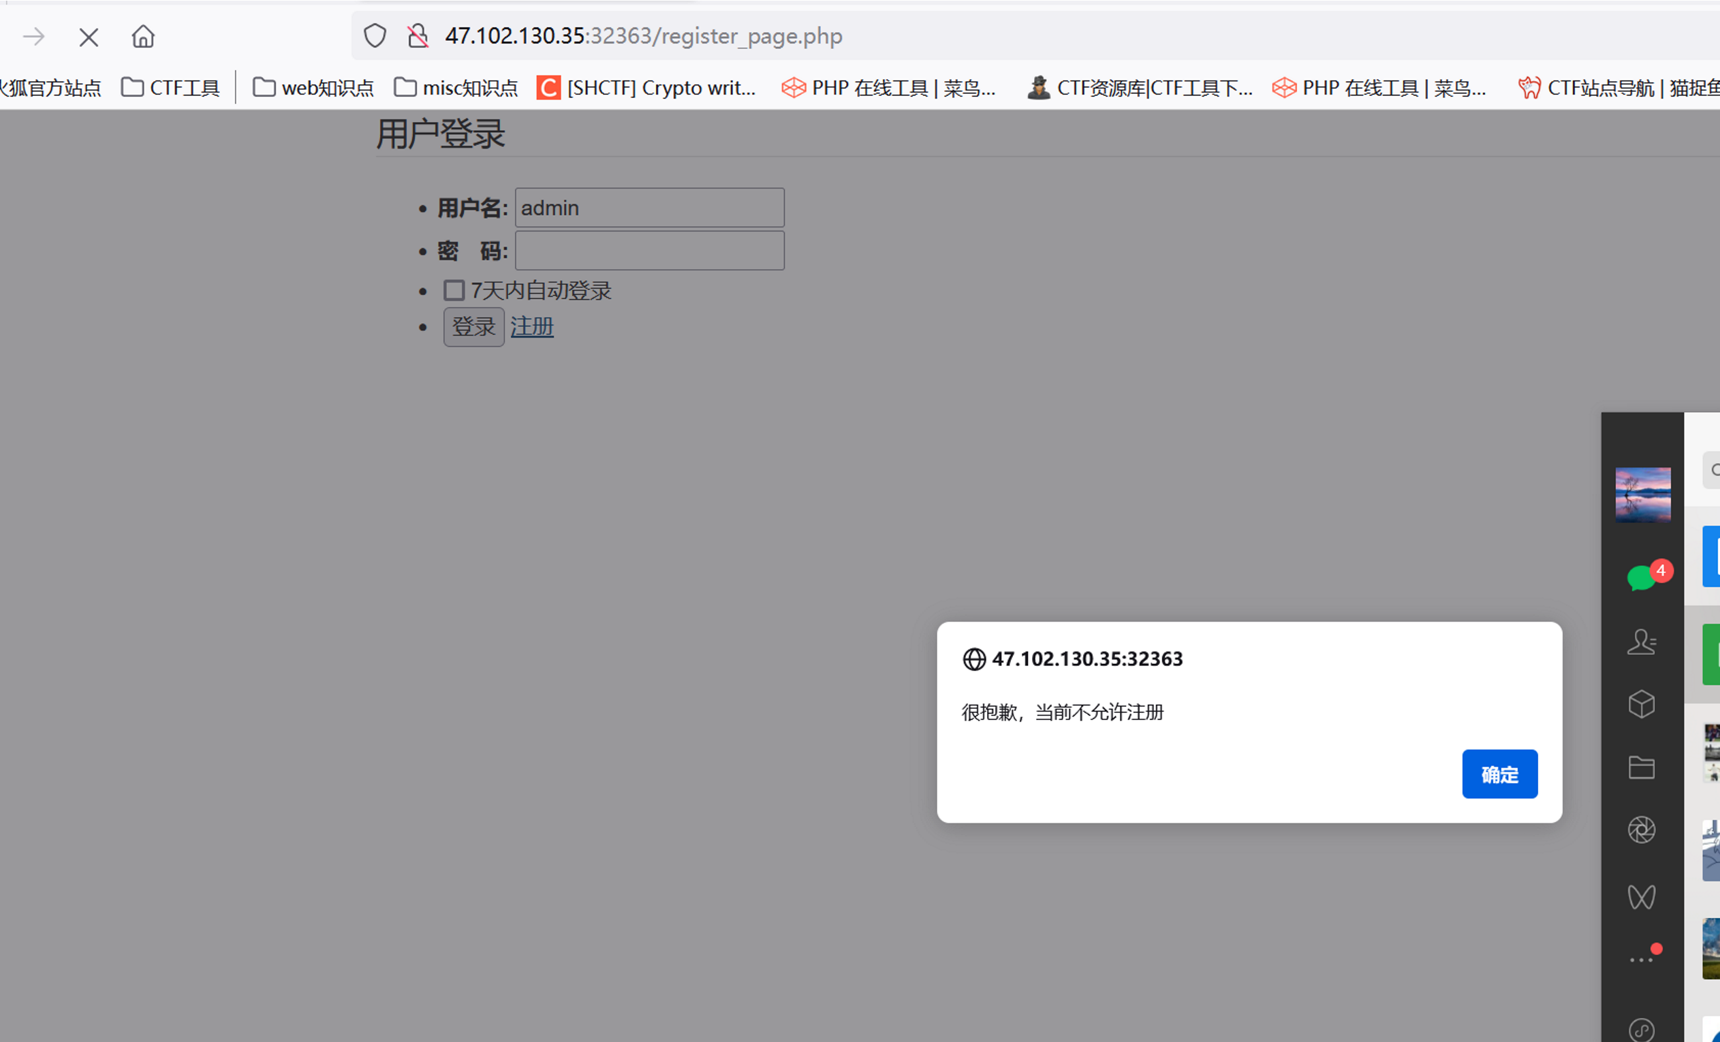Screen dimensions: 1720x1042
Task: Click the WeChat profile avatar
Action: coord(1642,494)
